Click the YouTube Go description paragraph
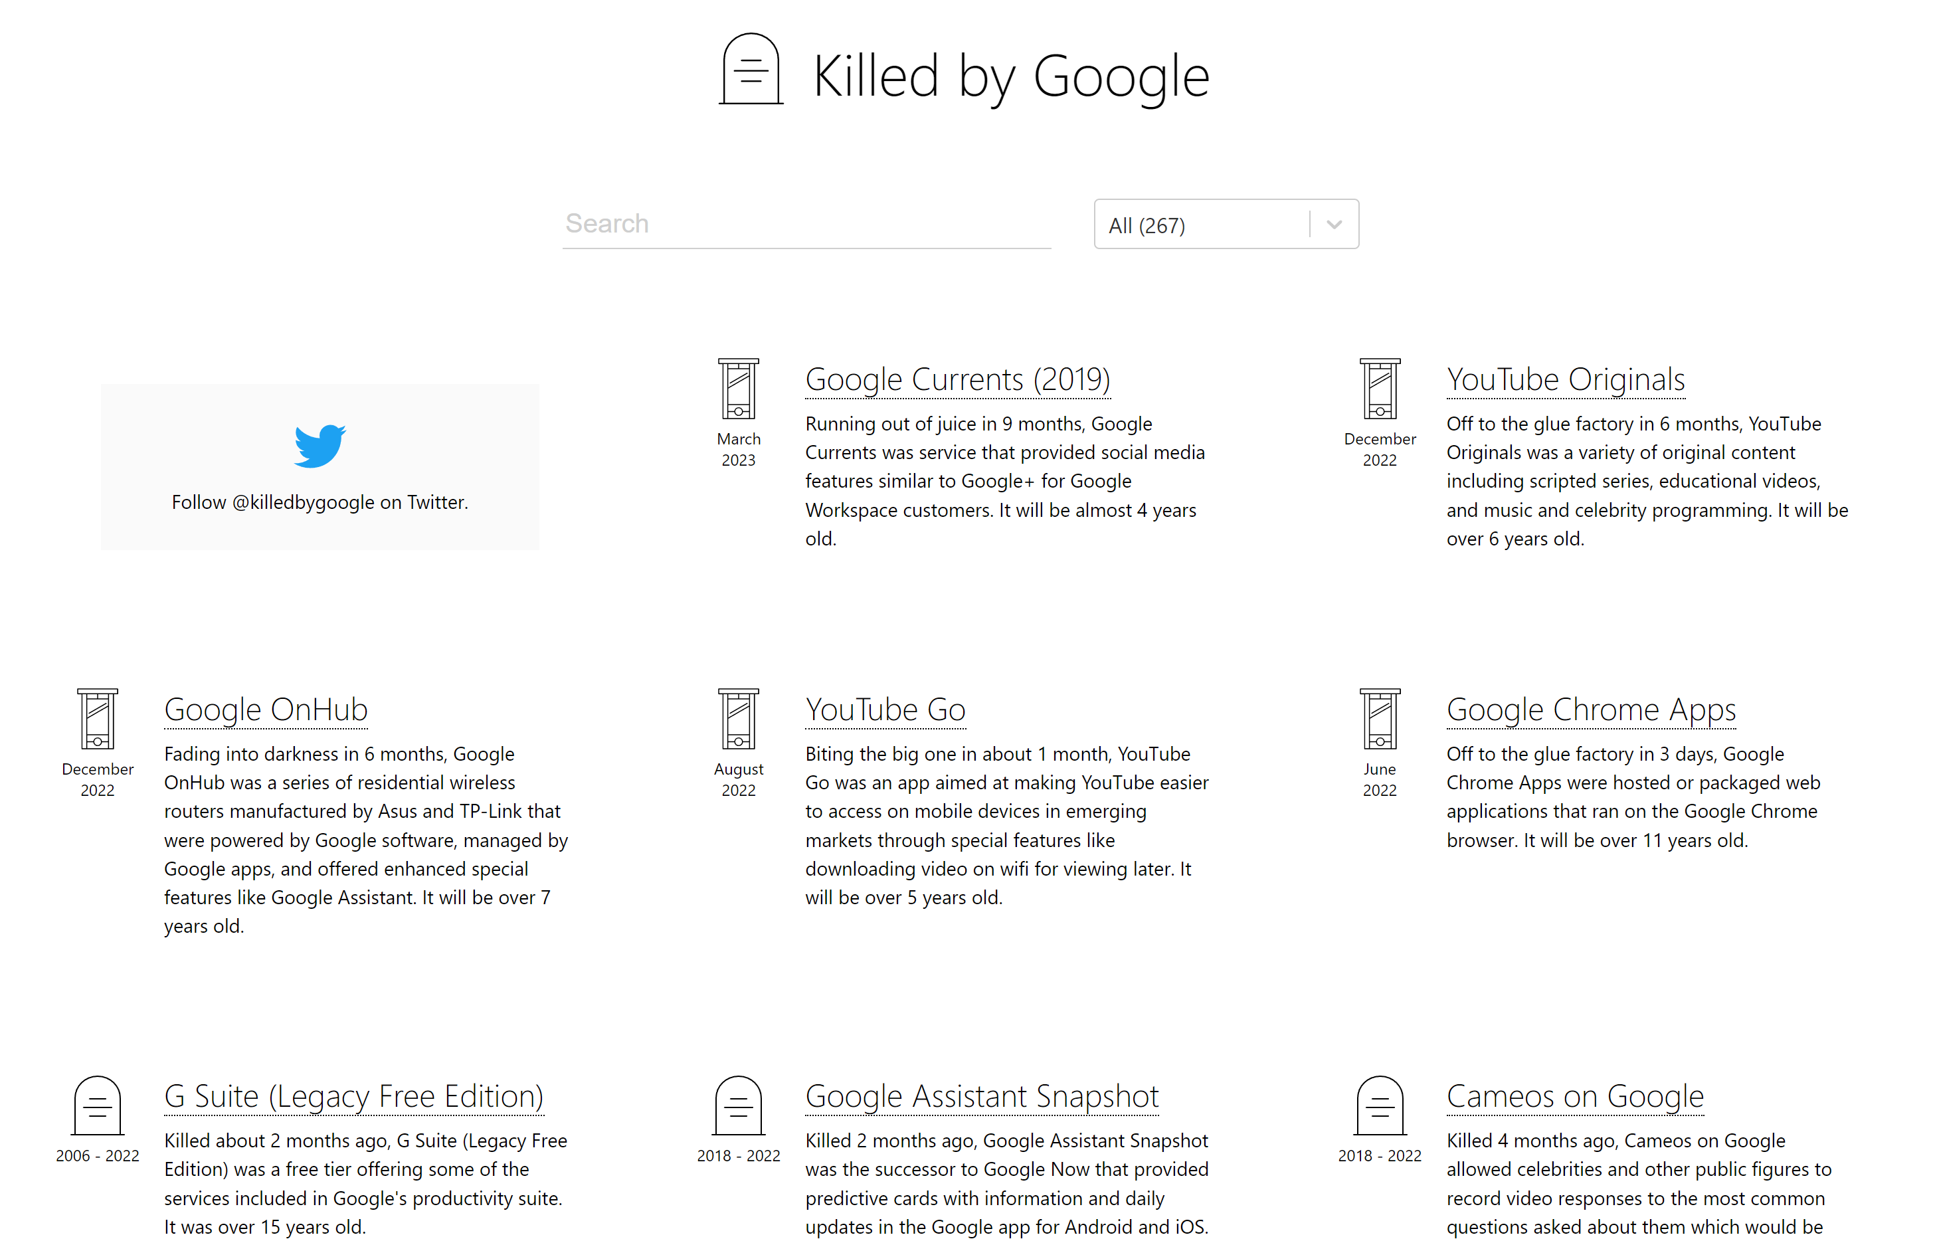 pos(1007,825)
